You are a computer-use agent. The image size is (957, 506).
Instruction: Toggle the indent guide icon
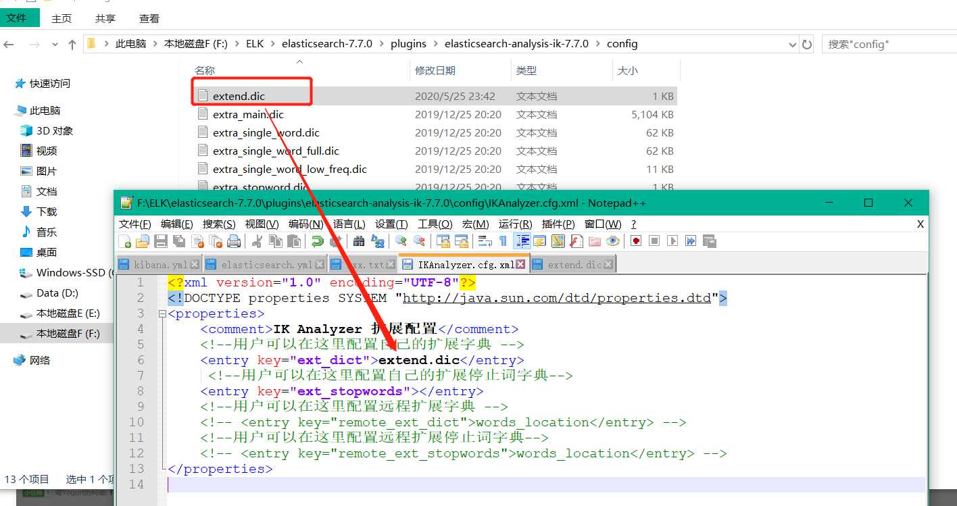[x=522, y=241]
